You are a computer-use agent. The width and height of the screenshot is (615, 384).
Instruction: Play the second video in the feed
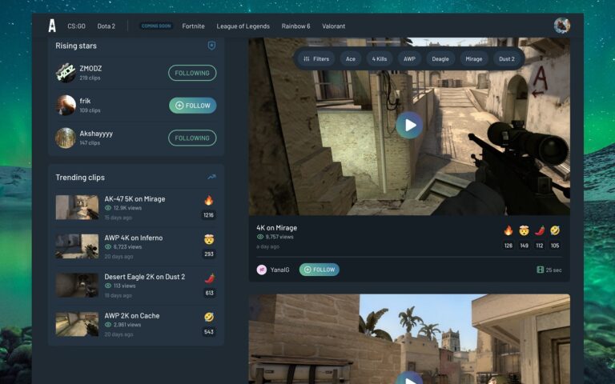(409, 378)
